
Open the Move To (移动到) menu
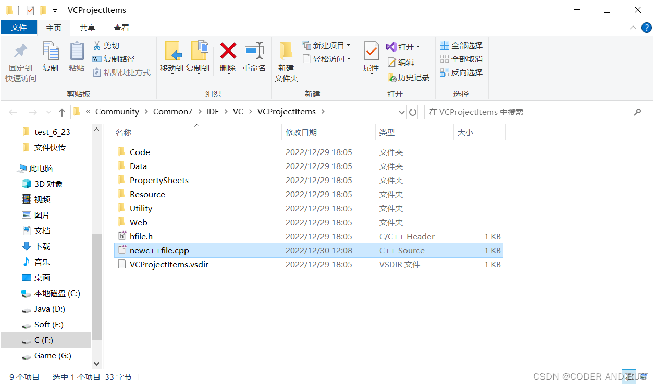[x=171, y=57]
